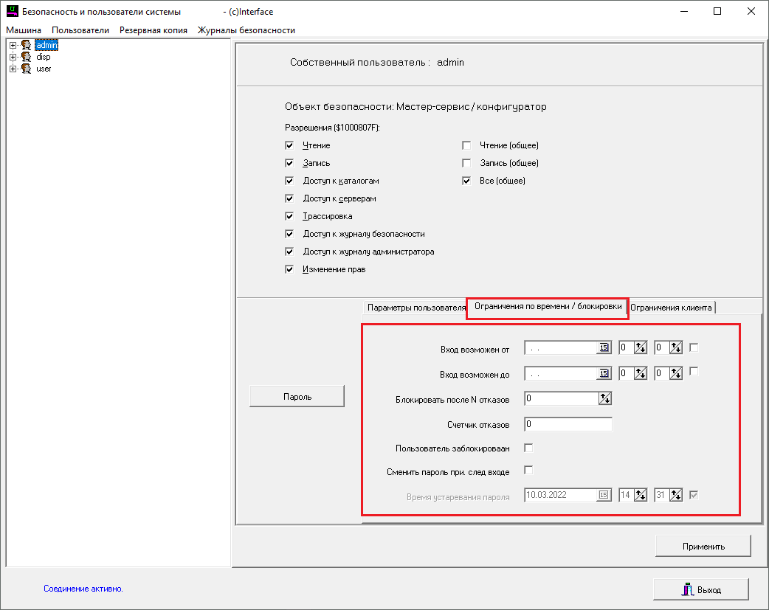Open calendar picker for 'Вход возможен до'

[x=604, y=374]
